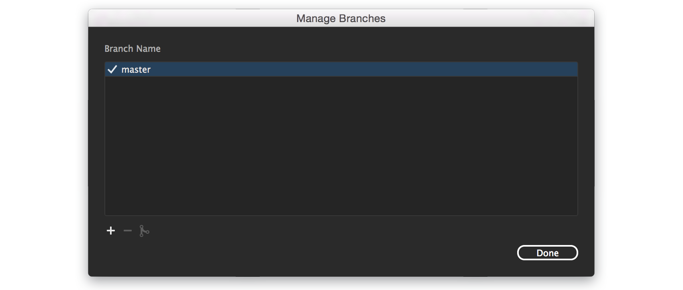The height and width of the screenshot is (290, 683).
Task: Click Done to close Manage Branches
Action: click(547, 253)
